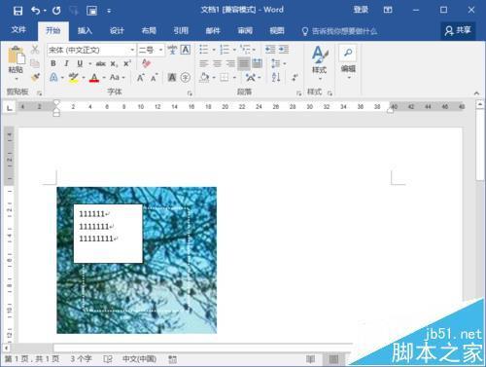This screenshot has width=486, height=367.
Task: Open the quick access toolbar customization arrow
Action: (x=109, y=11)
